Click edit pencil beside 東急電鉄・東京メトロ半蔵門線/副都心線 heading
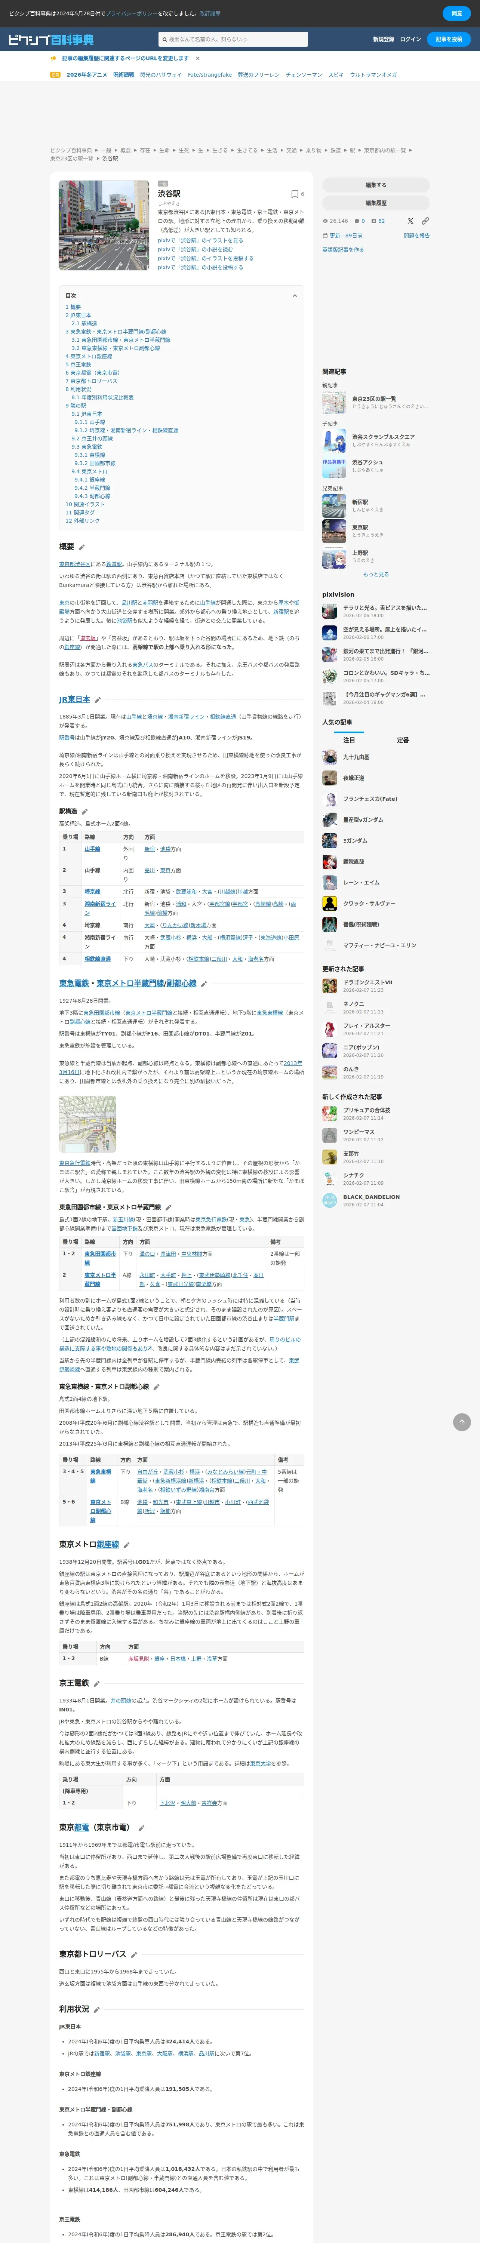Viewport: 480px width, 2243px height. [204, 984]
